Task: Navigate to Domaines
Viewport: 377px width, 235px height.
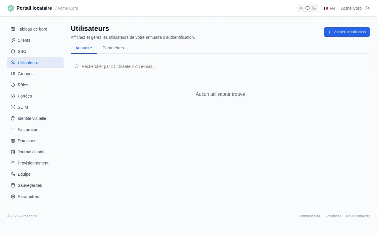Action: pos(35,141)
